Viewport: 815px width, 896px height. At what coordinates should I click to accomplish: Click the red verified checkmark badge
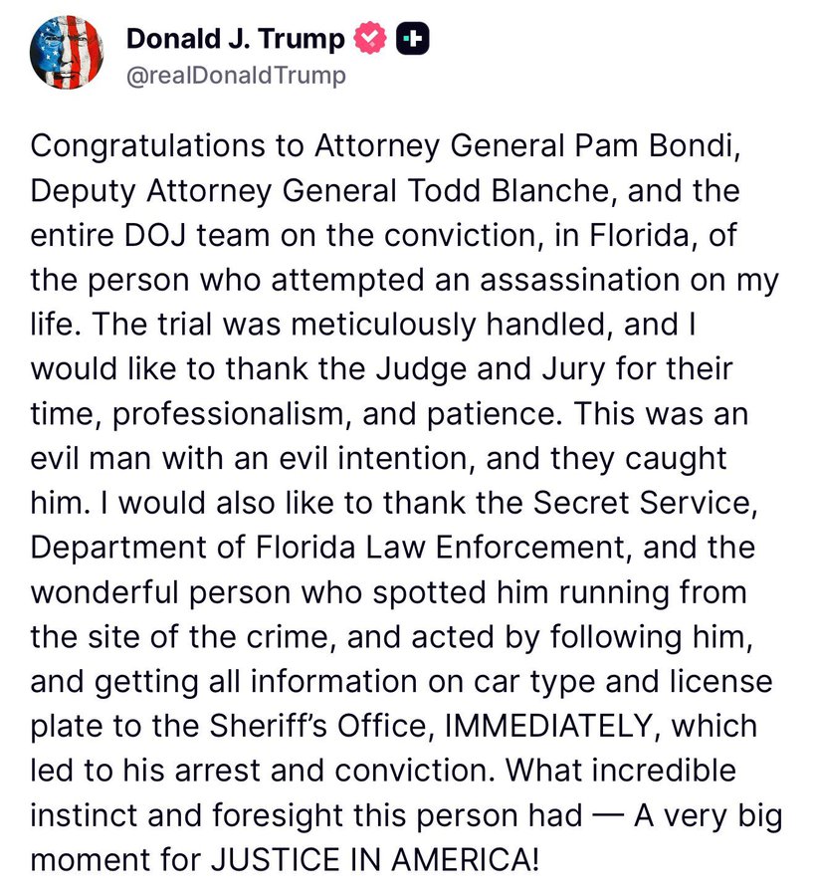point(370,39)
